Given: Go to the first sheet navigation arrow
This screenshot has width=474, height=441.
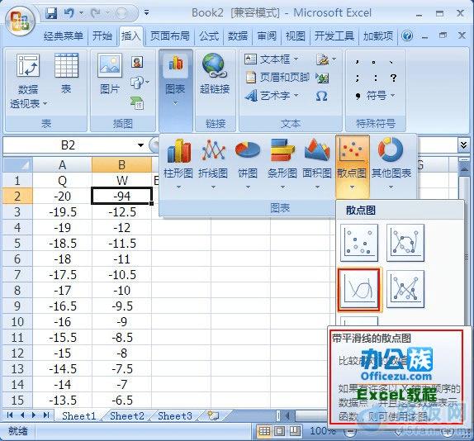Looking at the screenshot, I should pyautogui.click(x=10, y=415).
